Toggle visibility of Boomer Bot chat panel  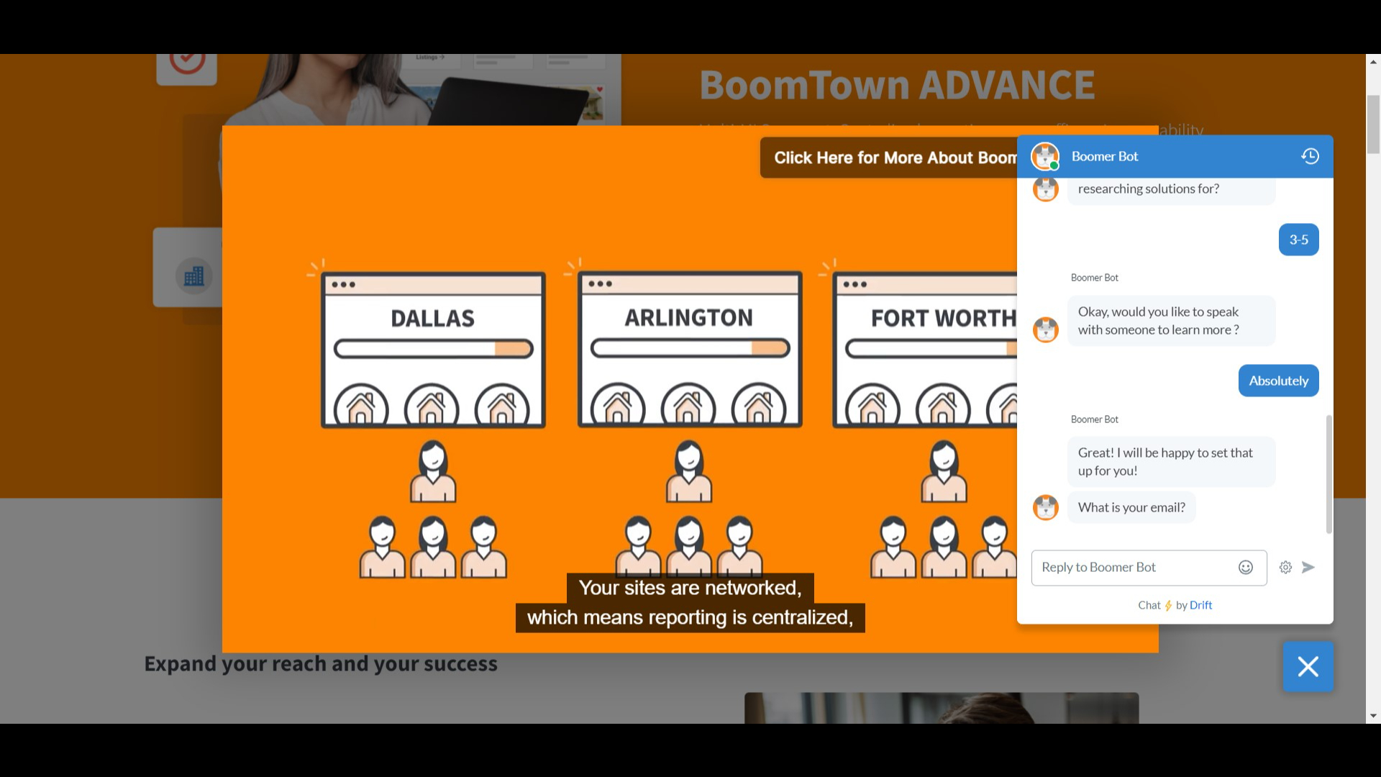click(x=1309, y=666)
